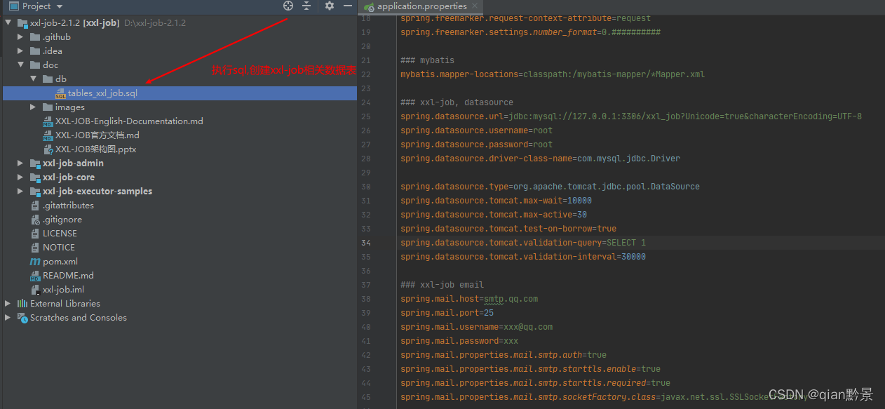This screenshot has width=885, height=409.
Task: Select the NOTICE file
Action: 59,248
